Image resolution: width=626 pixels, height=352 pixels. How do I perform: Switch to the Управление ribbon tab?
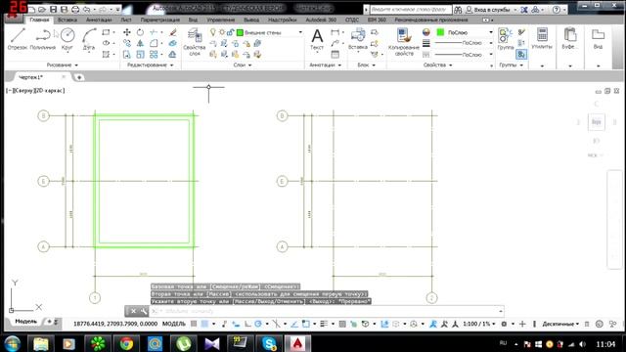click(x=220, y=20)
